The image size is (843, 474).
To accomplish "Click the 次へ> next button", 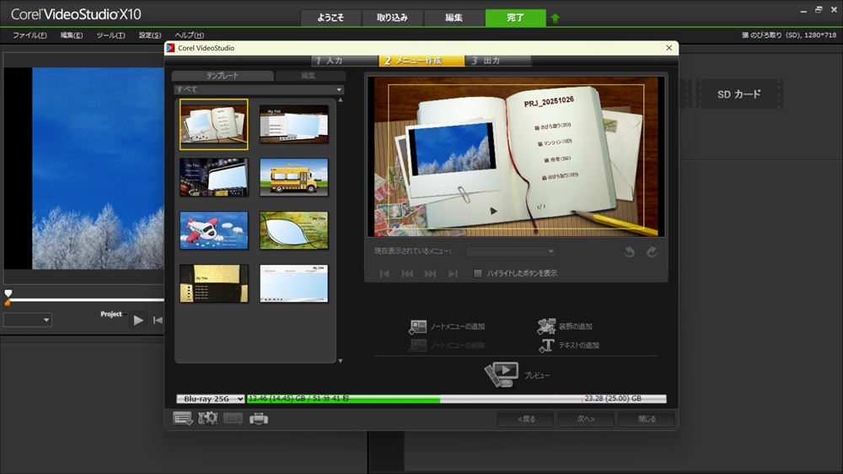I will [x=586, y=418].
